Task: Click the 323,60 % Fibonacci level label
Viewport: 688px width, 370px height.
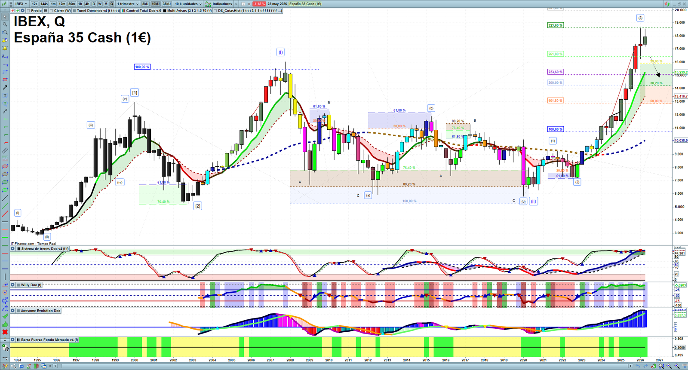Action: pos(555,25)
